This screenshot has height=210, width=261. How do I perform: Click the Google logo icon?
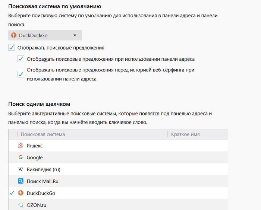pos(21,157)
